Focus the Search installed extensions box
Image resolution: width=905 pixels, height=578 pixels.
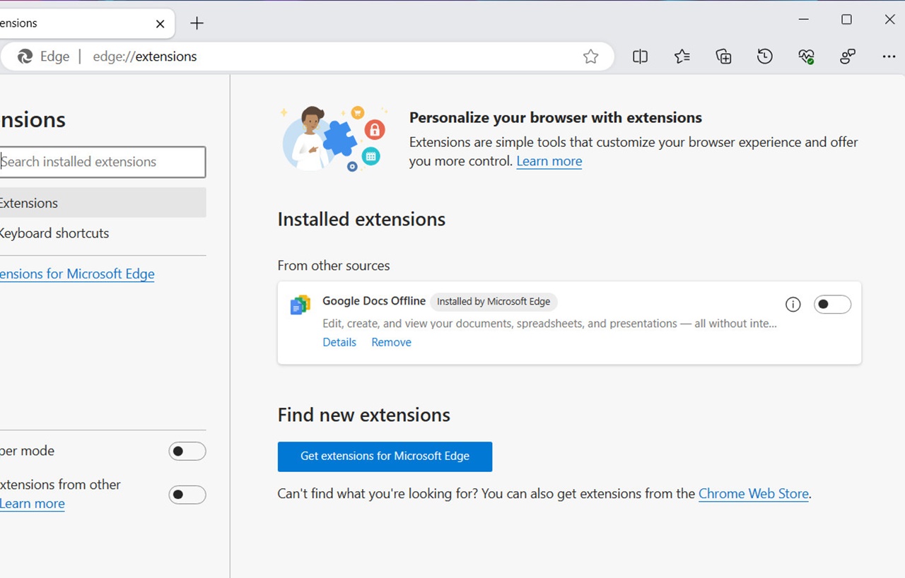click(x=103, y=162)
